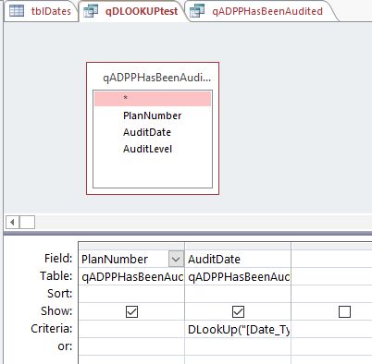
Task: Click the left scroll arrow of the pane
Action: point(13,222)
